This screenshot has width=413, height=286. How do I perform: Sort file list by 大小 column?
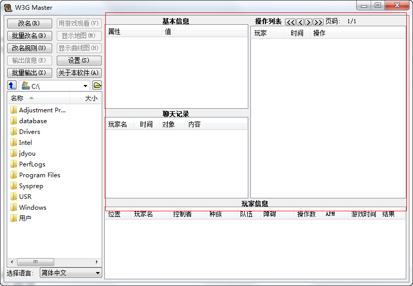point(85,98)
